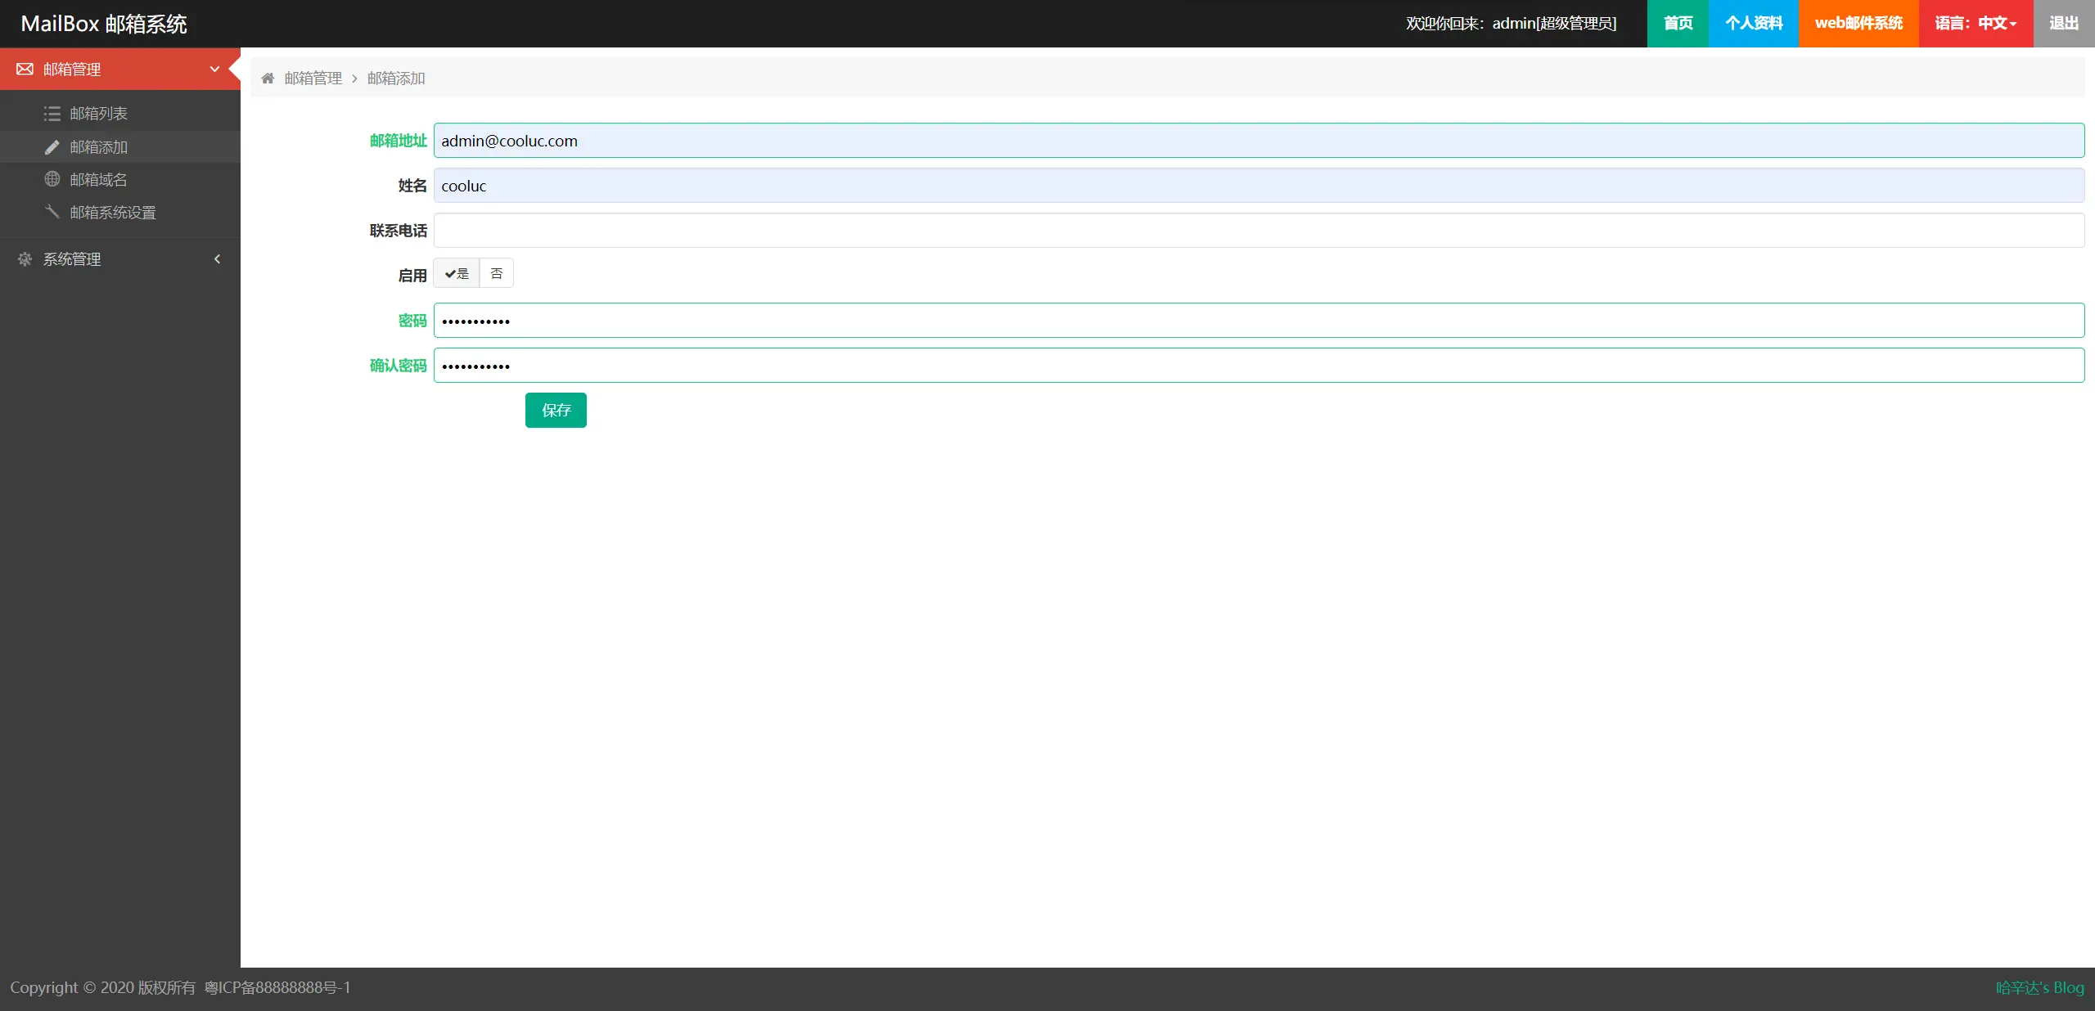Click the 系统管理 sidebar label
Image resolution: width=2095 pixels, height=1011 pixels.
[x=72, y=259]
